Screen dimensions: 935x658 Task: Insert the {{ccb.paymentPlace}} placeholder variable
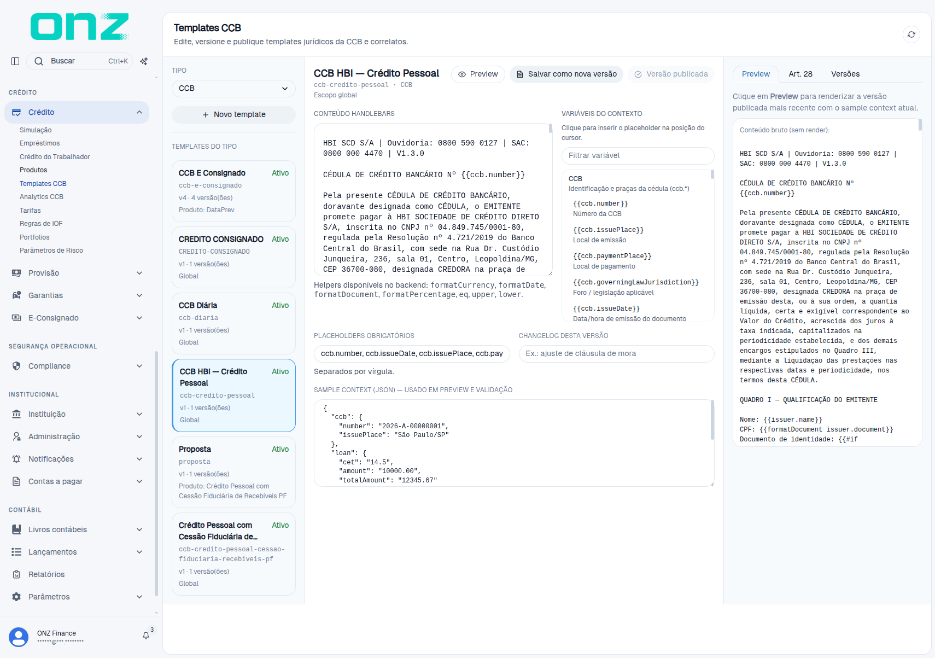[612, 256]
